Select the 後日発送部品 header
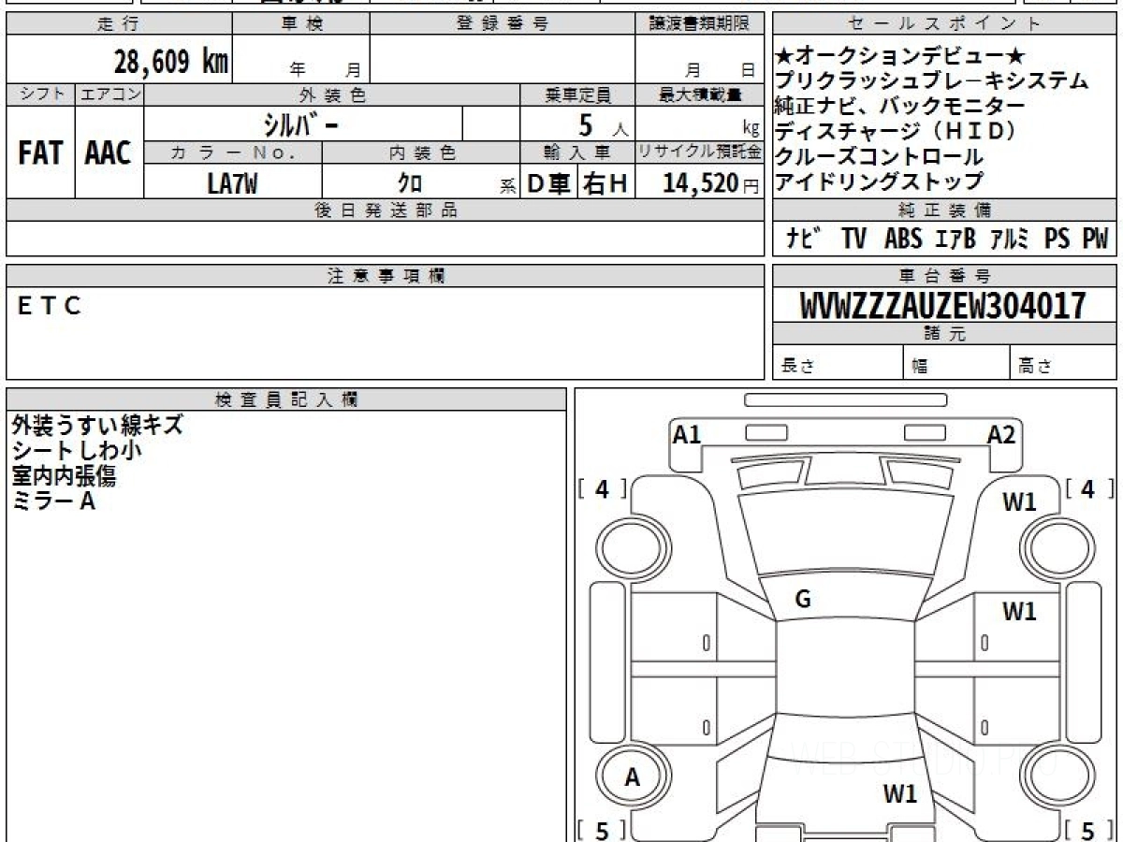 385,210
